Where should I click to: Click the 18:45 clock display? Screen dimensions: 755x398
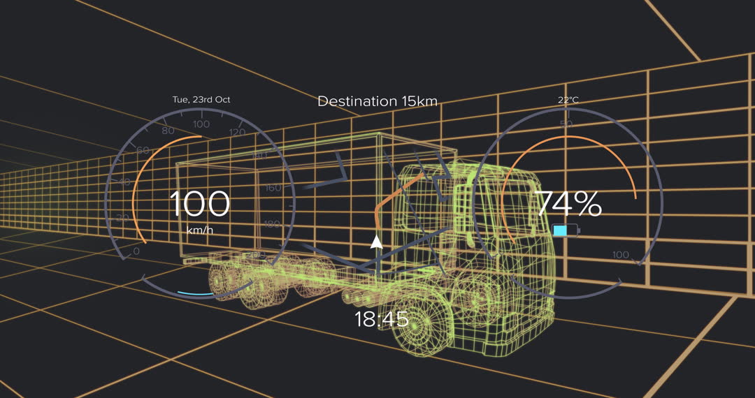point(381,320)
